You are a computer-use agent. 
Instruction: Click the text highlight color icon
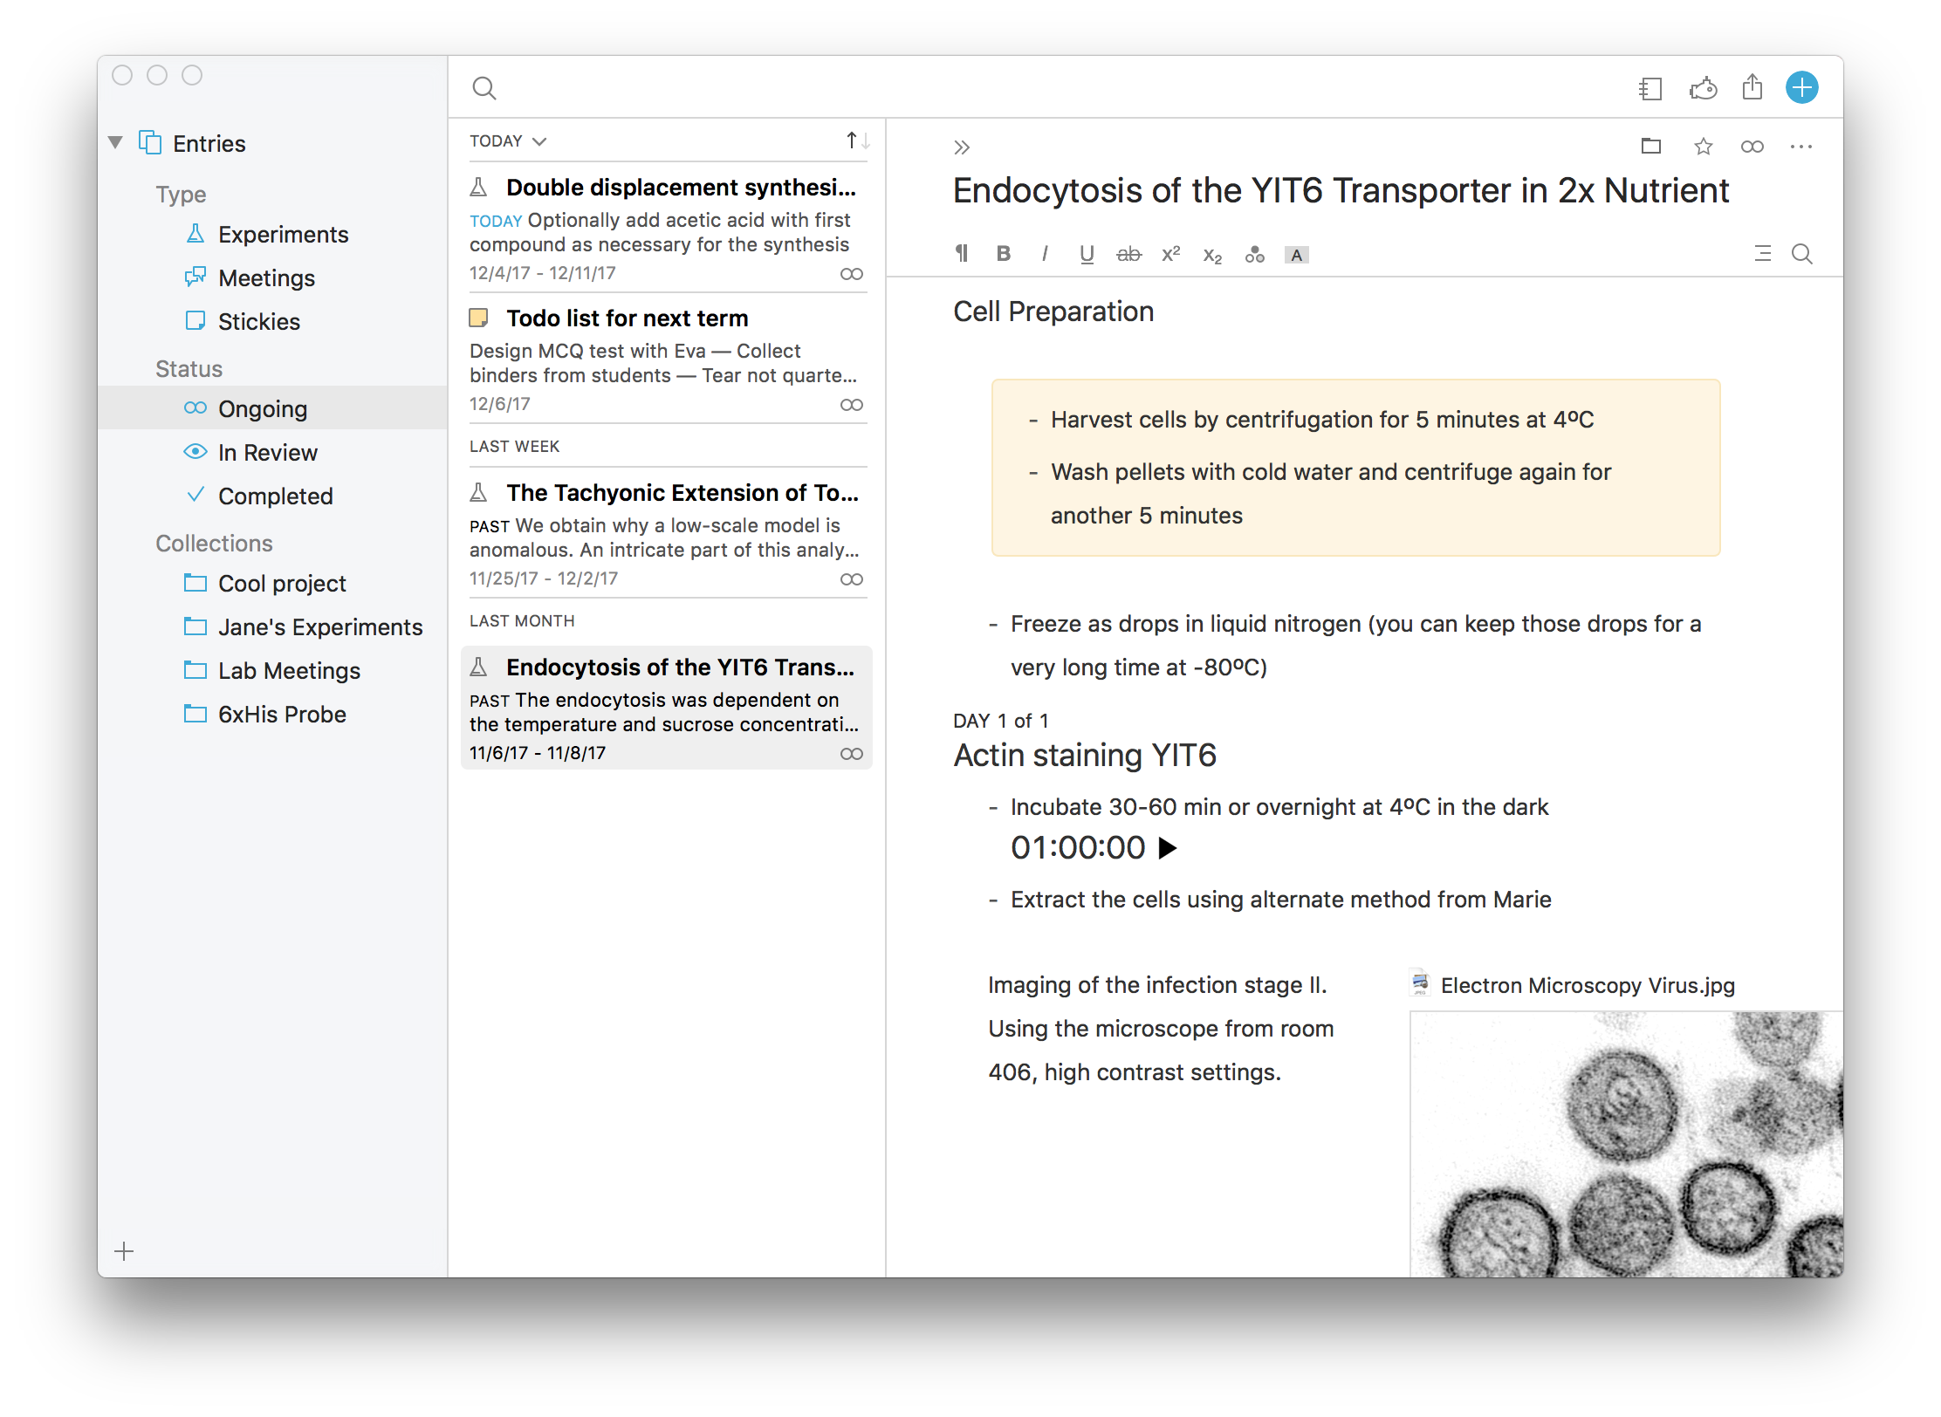(1292, 255)
